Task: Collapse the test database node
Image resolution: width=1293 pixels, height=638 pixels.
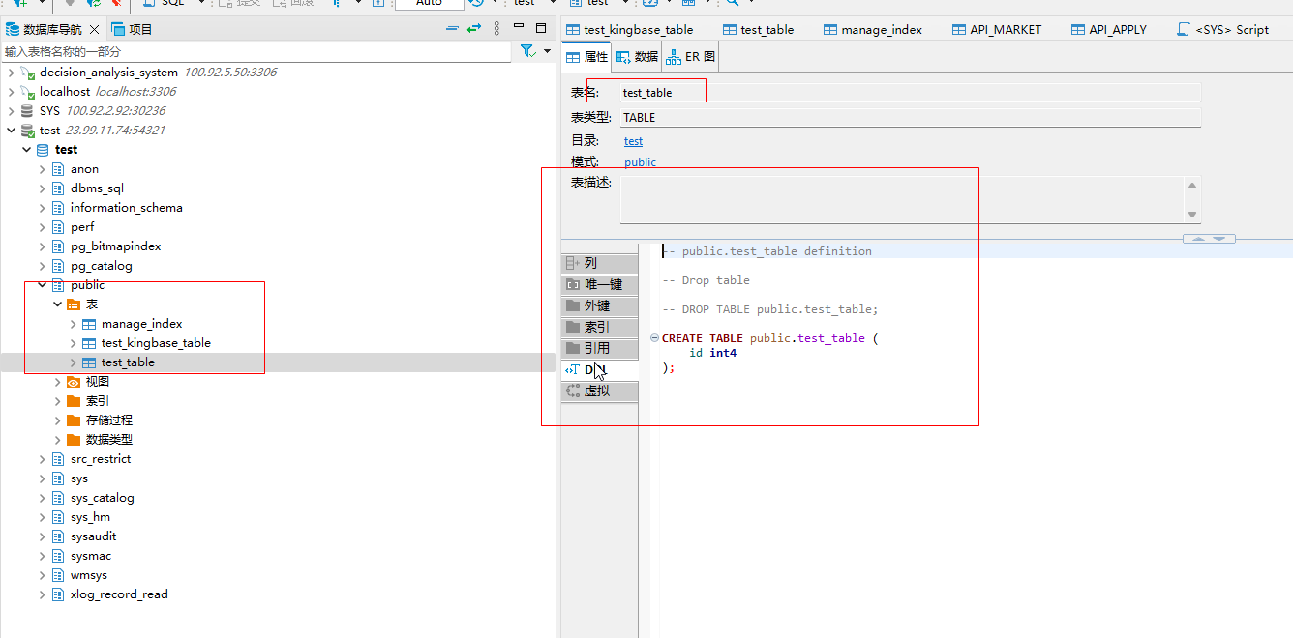Action: [27, 150]
